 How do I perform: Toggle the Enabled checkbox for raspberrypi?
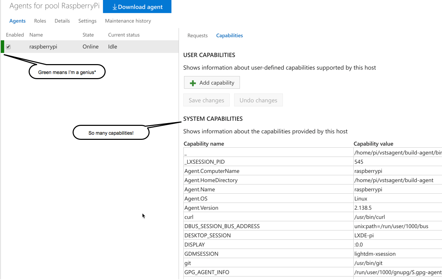(x=8, y=47)
